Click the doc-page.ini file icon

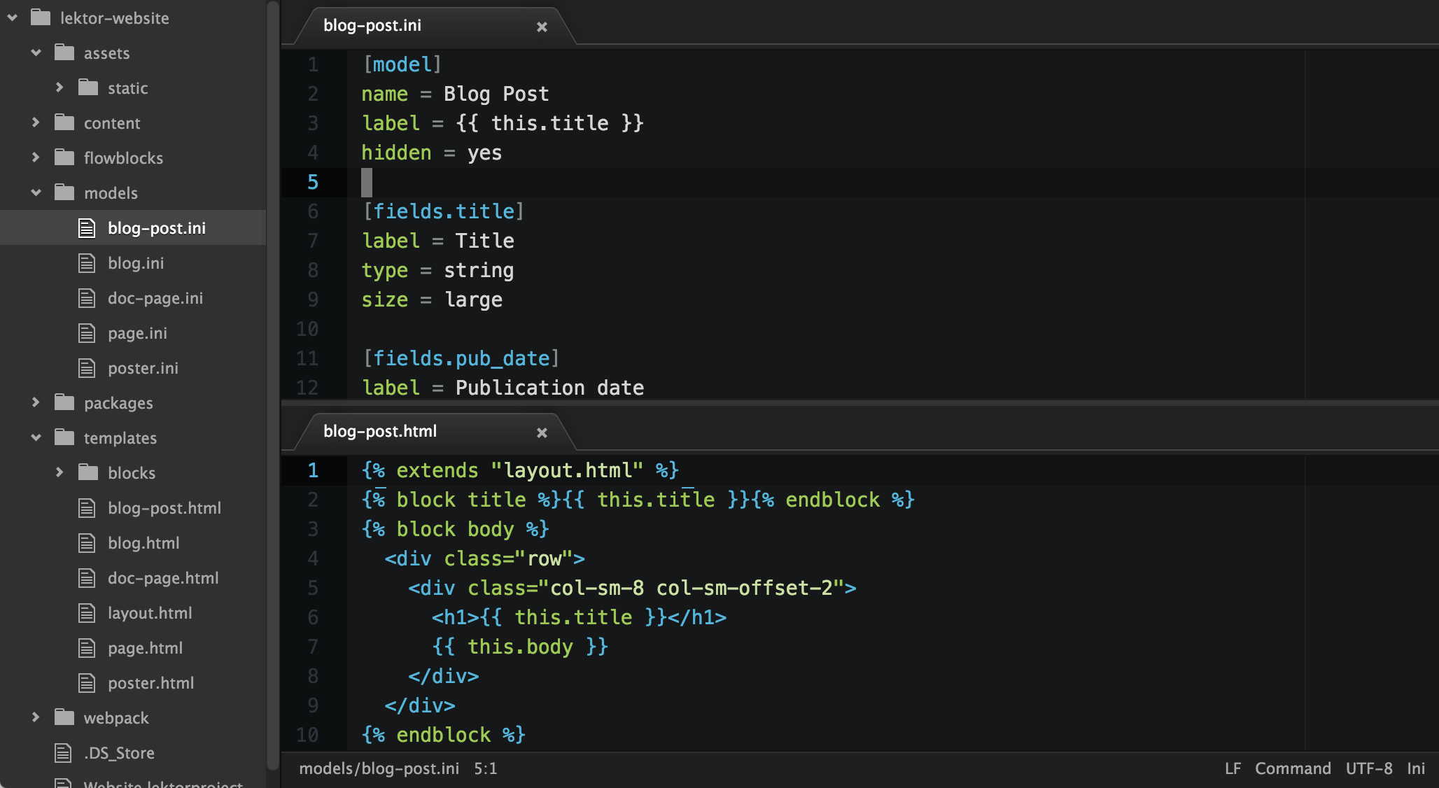click(87, 298)
